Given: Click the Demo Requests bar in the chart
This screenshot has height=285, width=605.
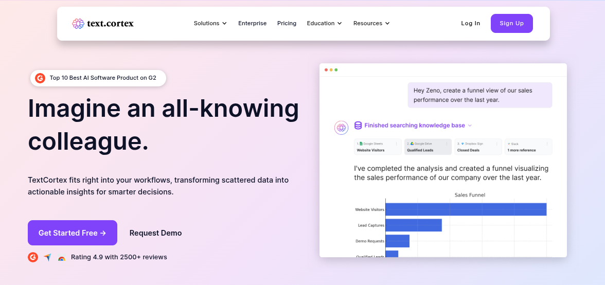Looking at the screenshot, I should click(397, 241).
